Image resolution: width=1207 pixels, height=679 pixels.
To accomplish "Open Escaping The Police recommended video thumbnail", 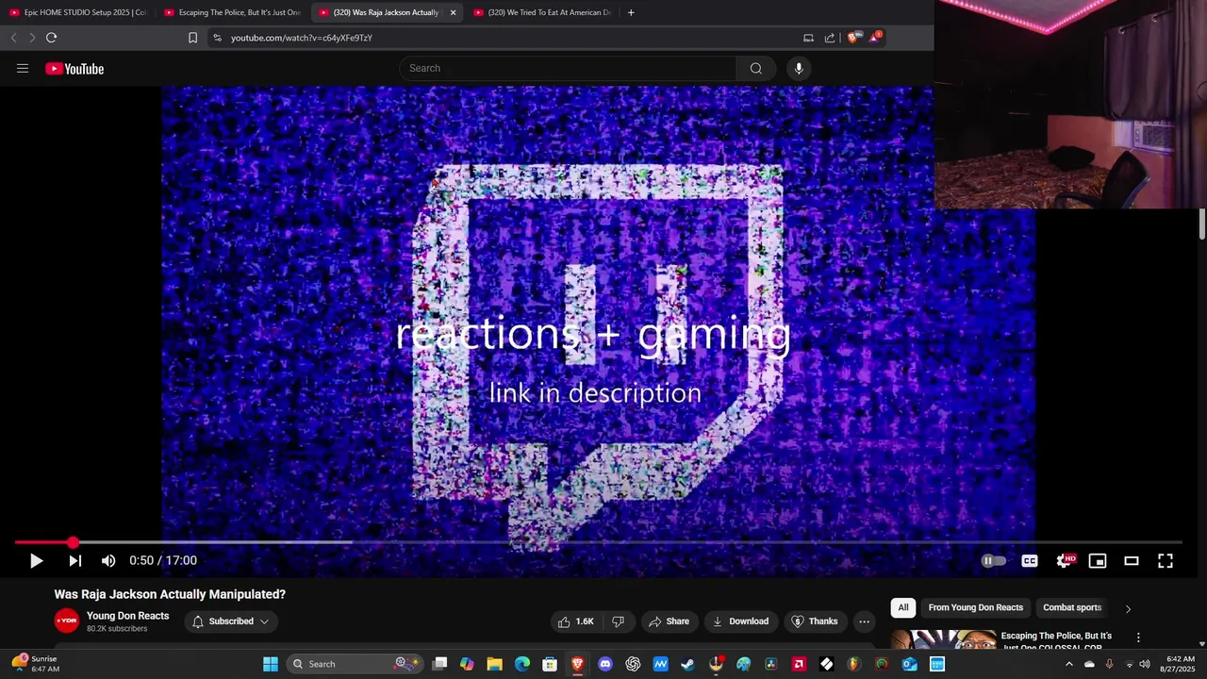I will pyautogui.click(x=943, y=639).
